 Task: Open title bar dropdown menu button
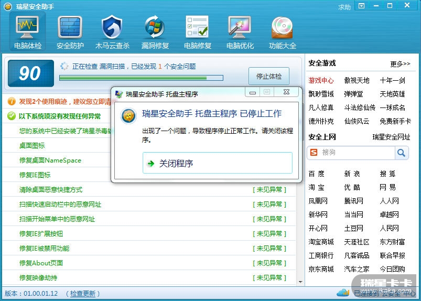click(361, 6)
